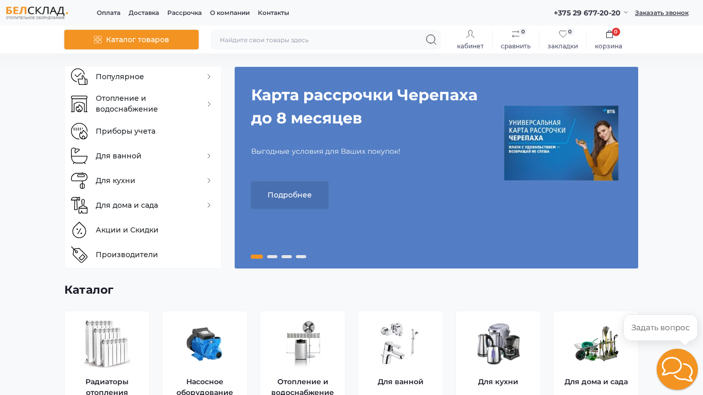Expand the Для ванной chevron
This screenshot has height=395, width=703.
point(209,156)
